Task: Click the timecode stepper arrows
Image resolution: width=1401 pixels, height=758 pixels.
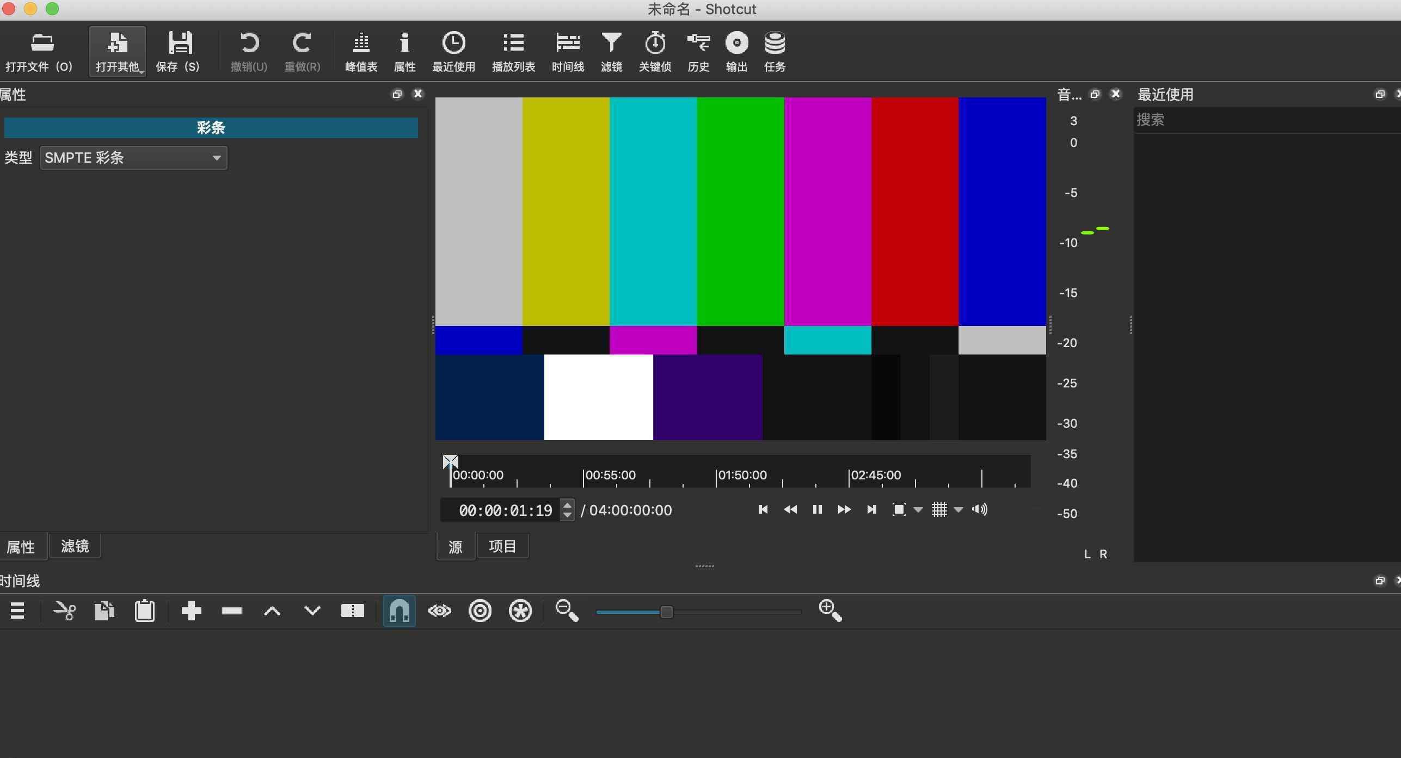Action: tap(567, 510)
